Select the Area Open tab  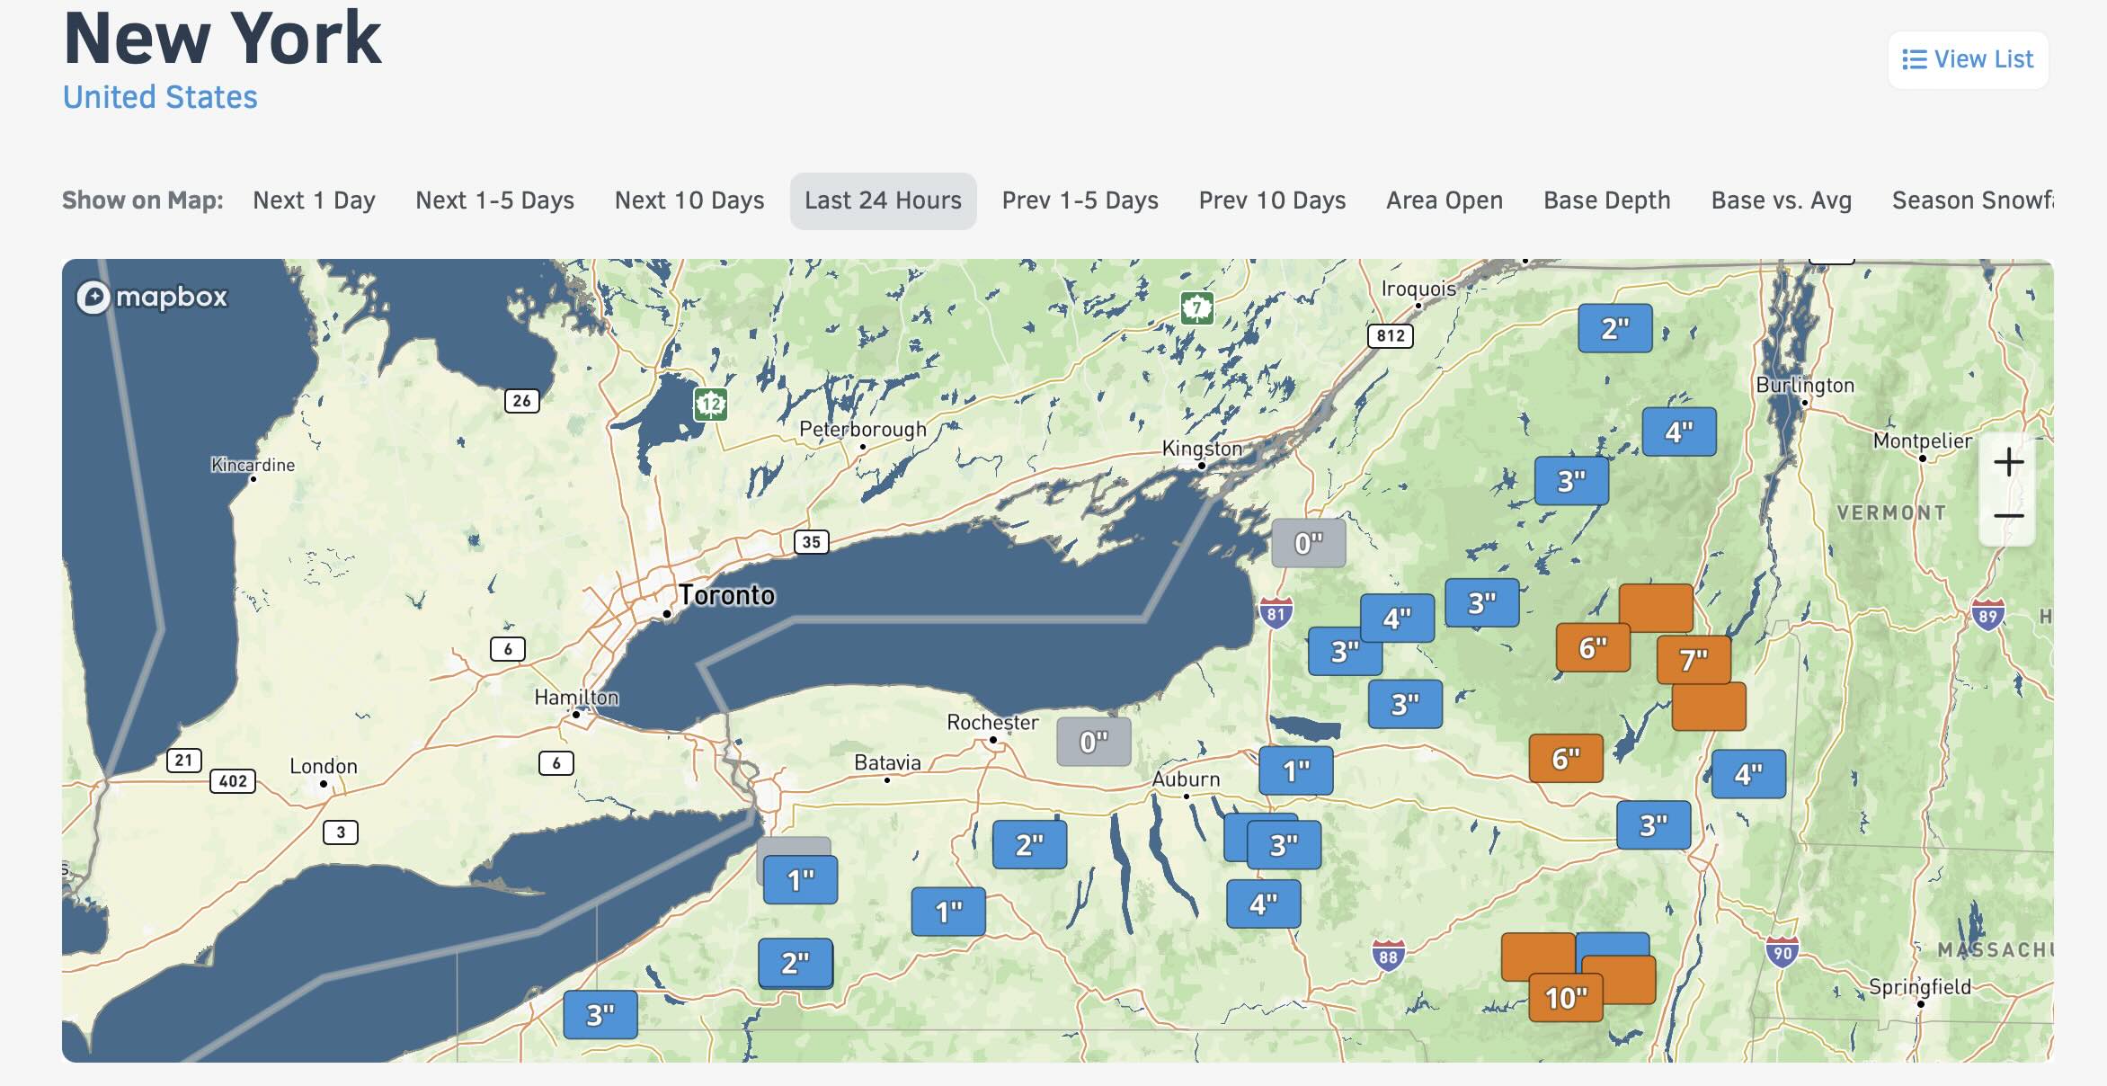pos(1444,200)
